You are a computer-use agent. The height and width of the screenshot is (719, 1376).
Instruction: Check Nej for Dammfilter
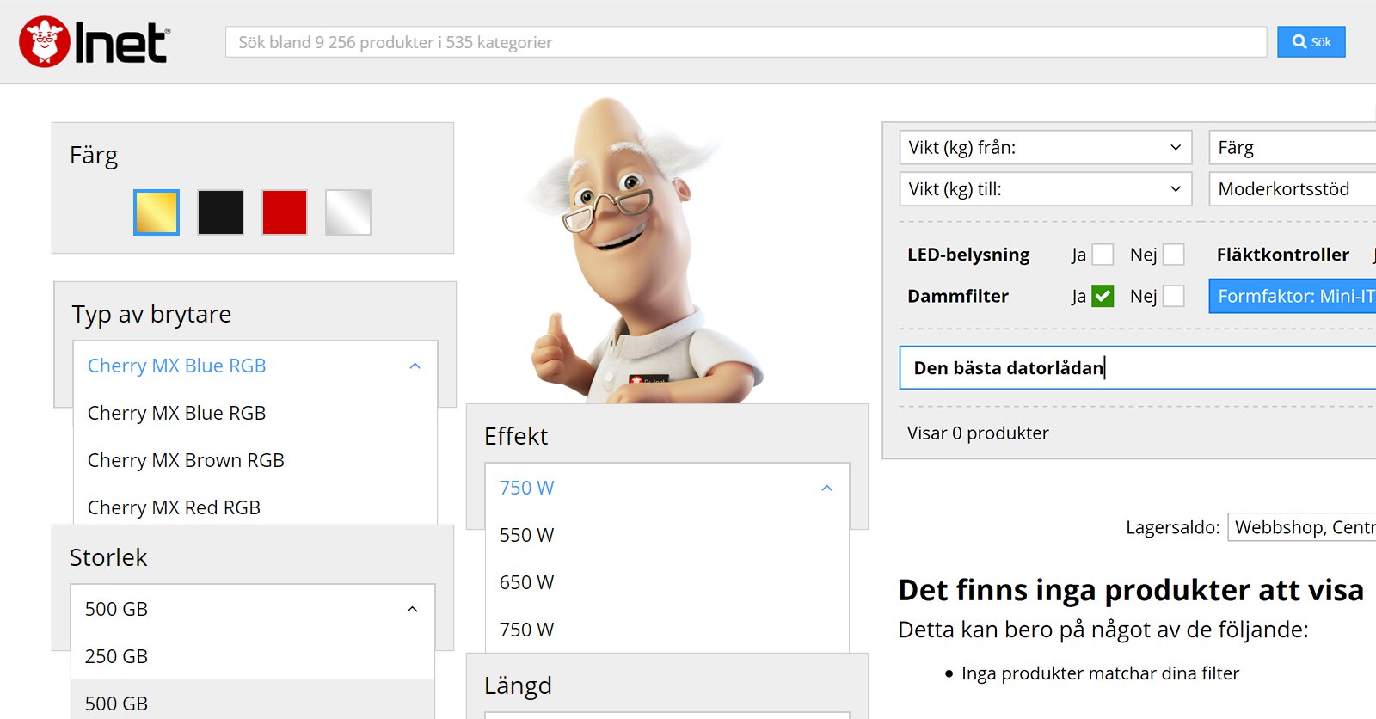point(1173,296)
